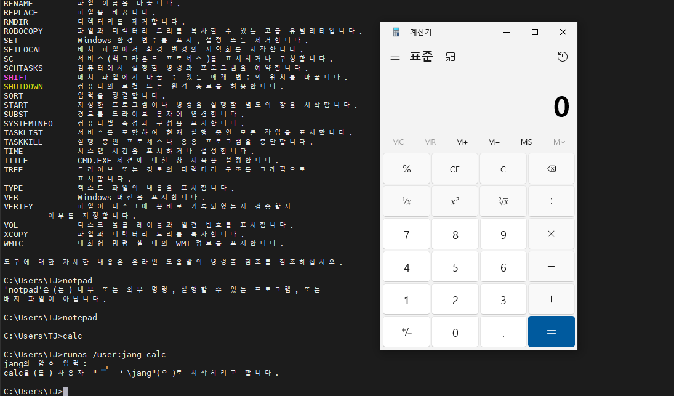Click digit 5 on calculator keypad
This screenshot has height=396, width=674.
pos(455,267)
